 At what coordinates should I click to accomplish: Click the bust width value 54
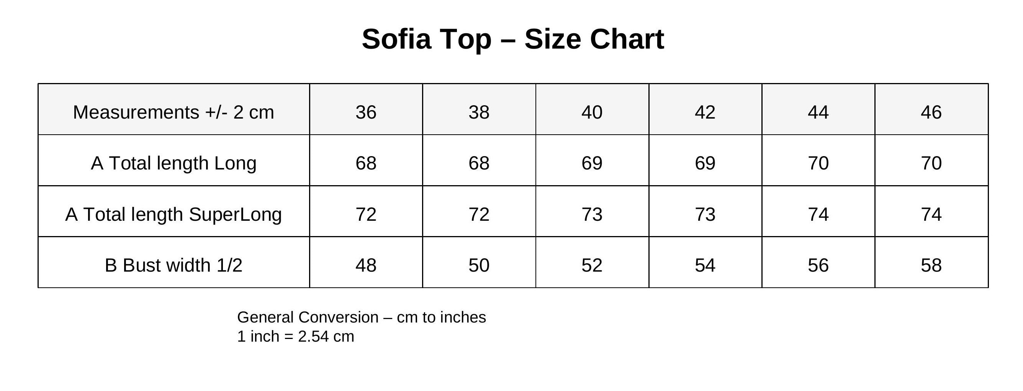(705, 265)
